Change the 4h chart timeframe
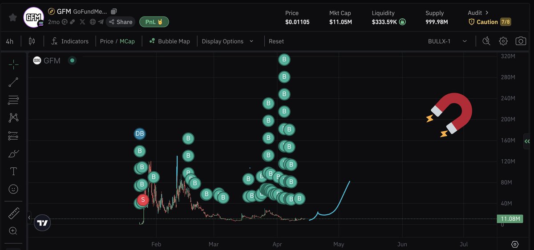 pos(9,41)
